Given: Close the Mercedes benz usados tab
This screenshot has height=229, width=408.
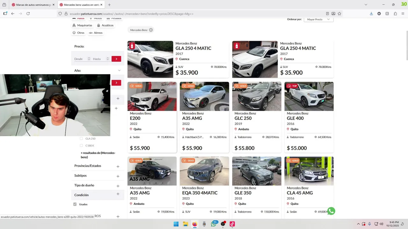Looking at the screenshot, I should coord(101,5).
